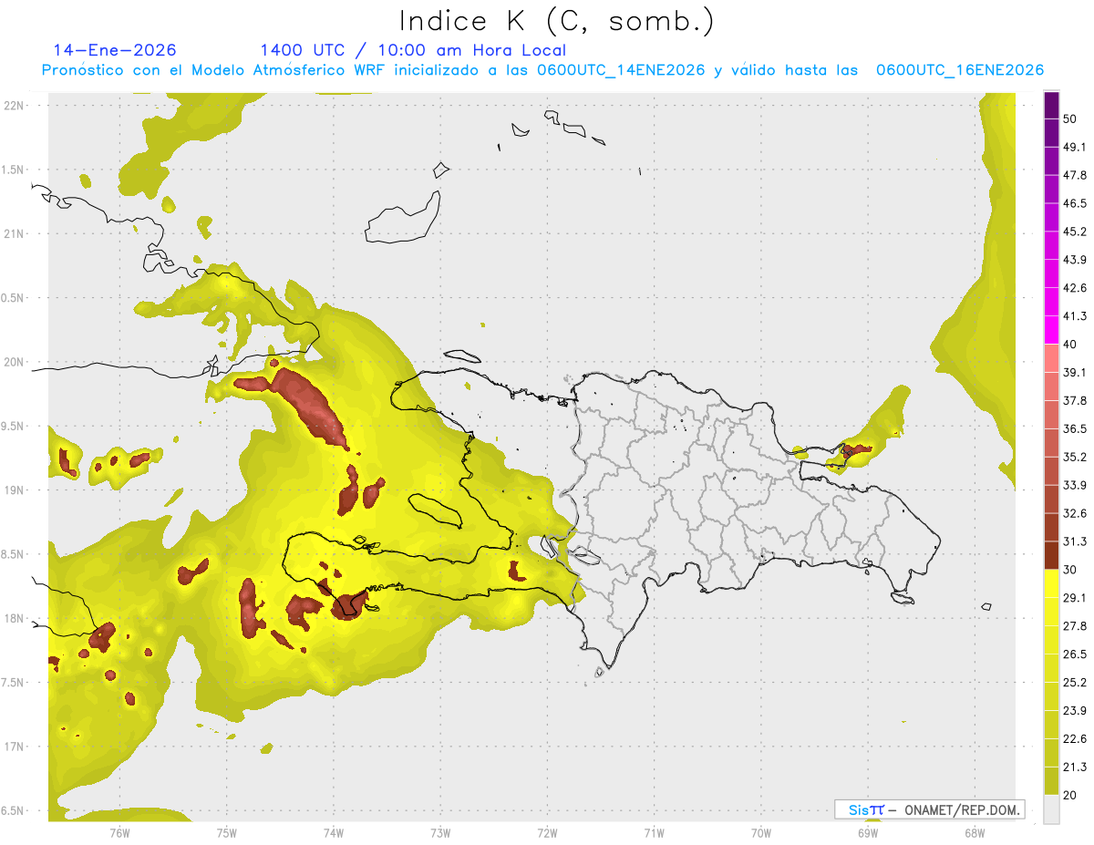Click the title "Indice K (C, somb.)"
The width and height of the screenshot is (1094, 845).
click(556, 21)
